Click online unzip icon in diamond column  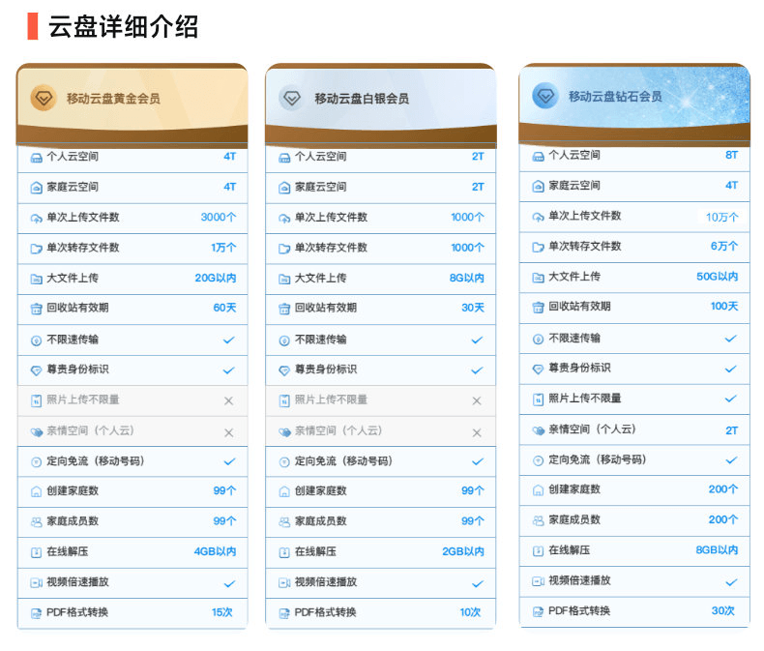538,550
